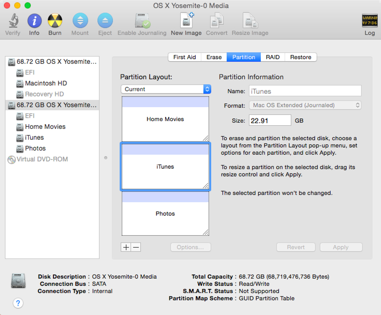Click Home Movies partition resize handle
This screenshot has width=381, height=315.
206,138
